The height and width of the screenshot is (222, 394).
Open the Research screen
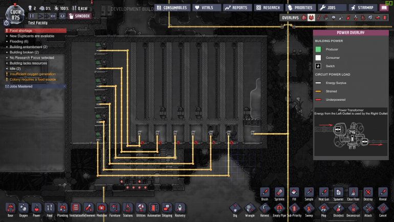tap(269, 8)
